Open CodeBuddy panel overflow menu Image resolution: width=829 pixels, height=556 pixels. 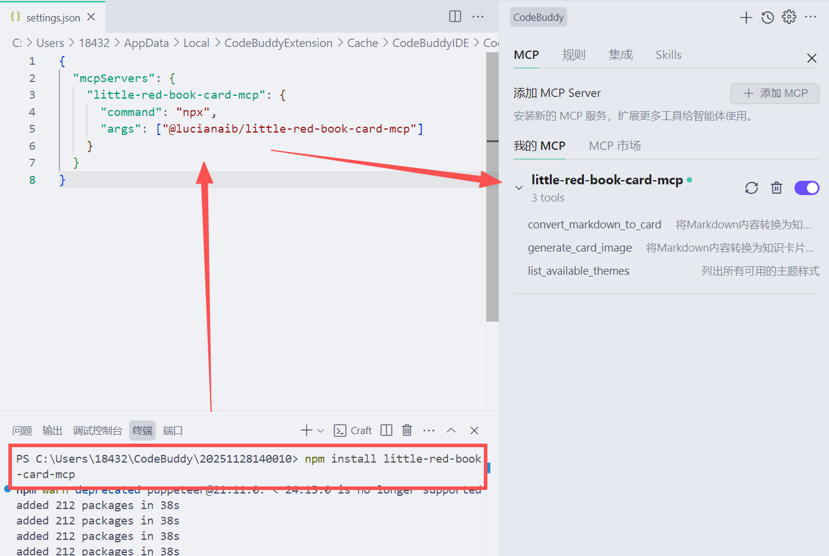[x=811, y=17]
